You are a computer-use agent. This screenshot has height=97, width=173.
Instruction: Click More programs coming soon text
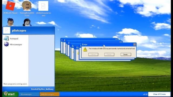point(15,84)
